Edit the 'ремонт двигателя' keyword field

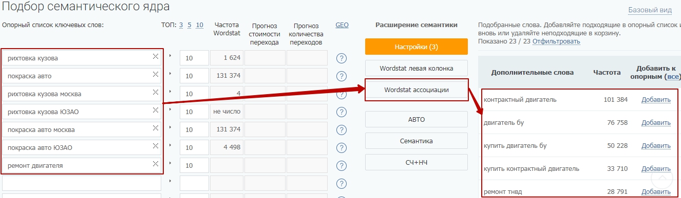tap(82, 166)
